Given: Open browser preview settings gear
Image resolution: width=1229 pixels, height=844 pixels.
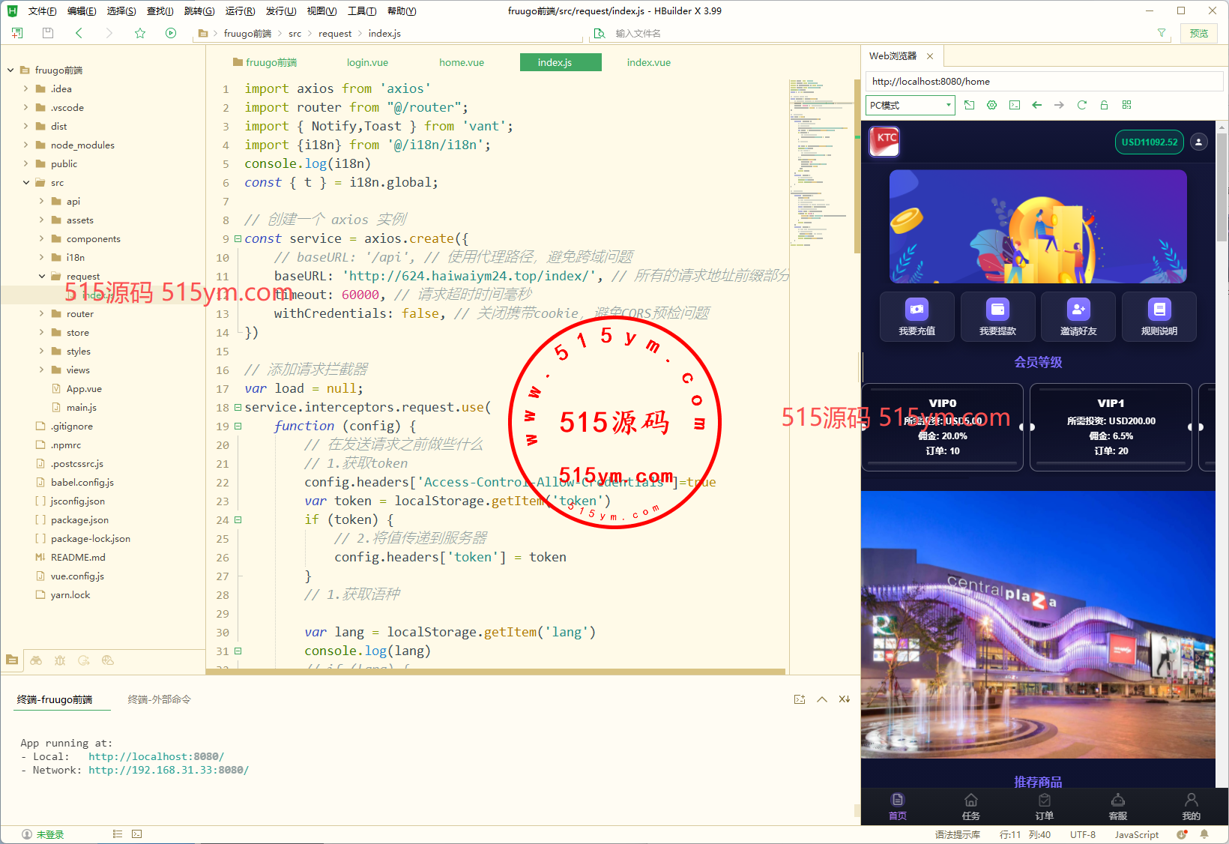Looking at the screenshot, I should coord(991,105).
